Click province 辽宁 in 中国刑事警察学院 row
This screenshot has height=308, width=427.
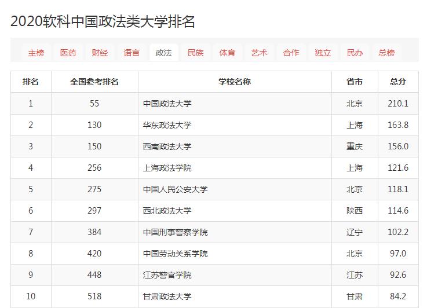(355, 232)
